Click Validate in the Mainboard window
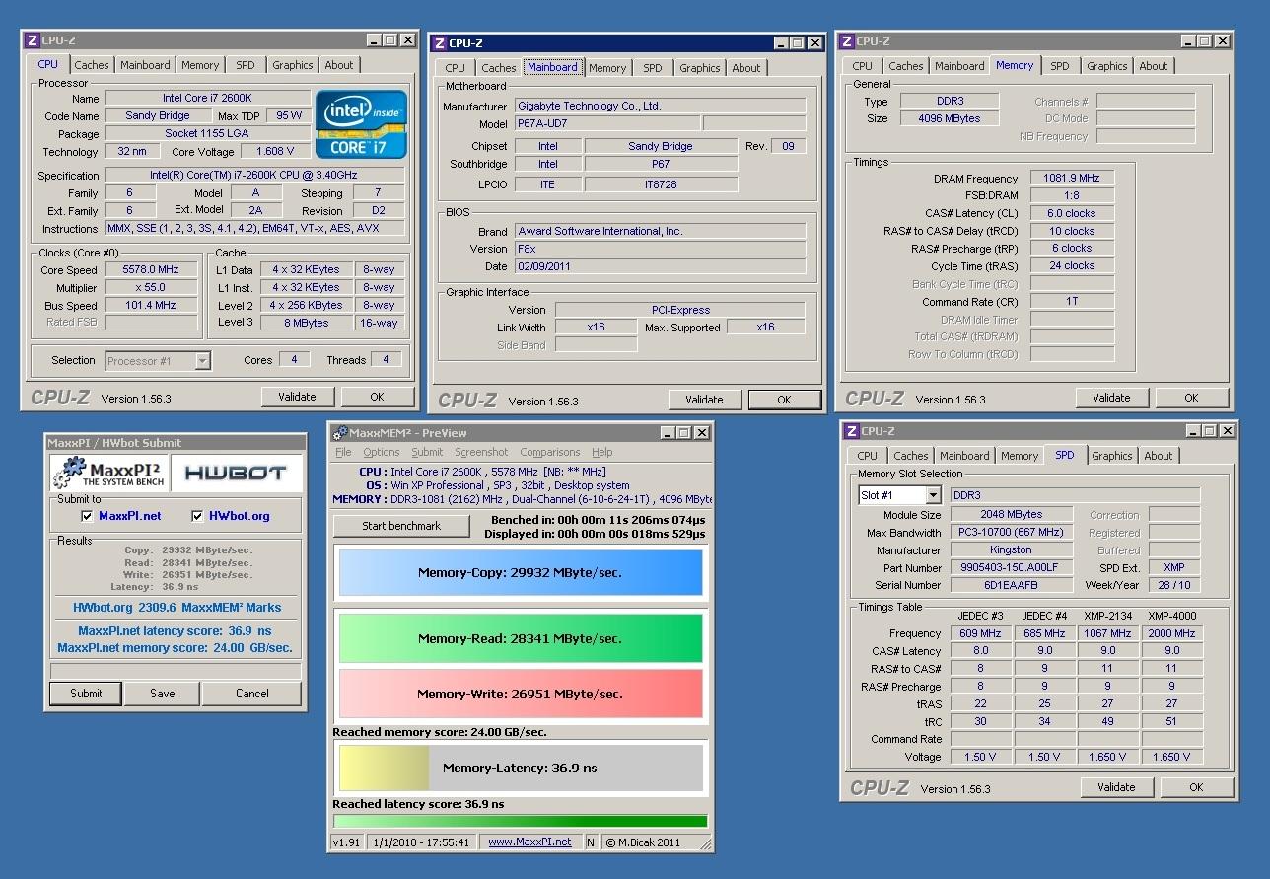Image resolution: width=1270 pixels, height=879 pixels. 704,400
